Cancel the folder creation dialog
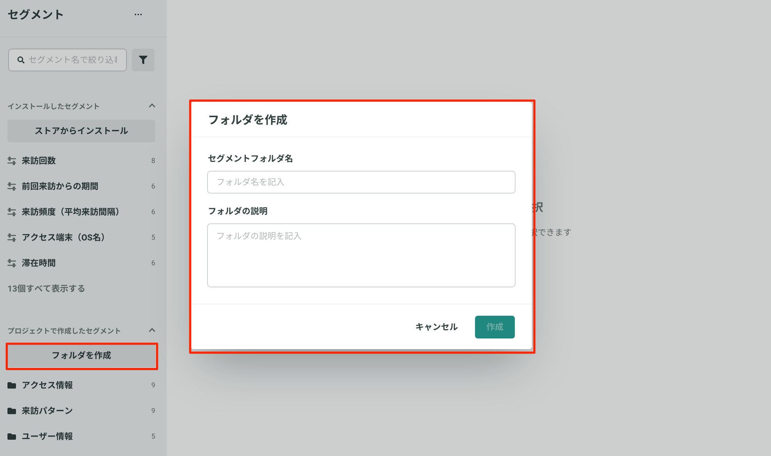 click(x=436, y=327)
